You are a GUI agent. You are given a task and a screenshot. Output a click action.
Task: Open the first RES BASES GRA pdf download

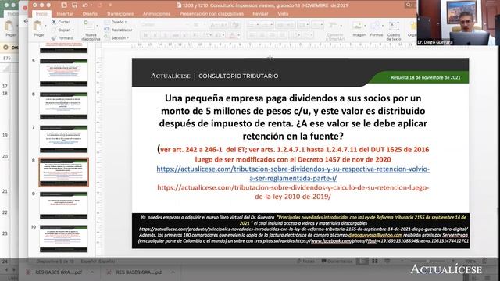click(x=59, y=272)
